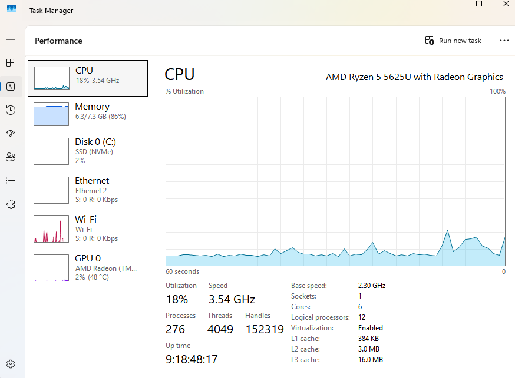Maximize the Task Manager window

pyautogui.click(x=479, y=4)
